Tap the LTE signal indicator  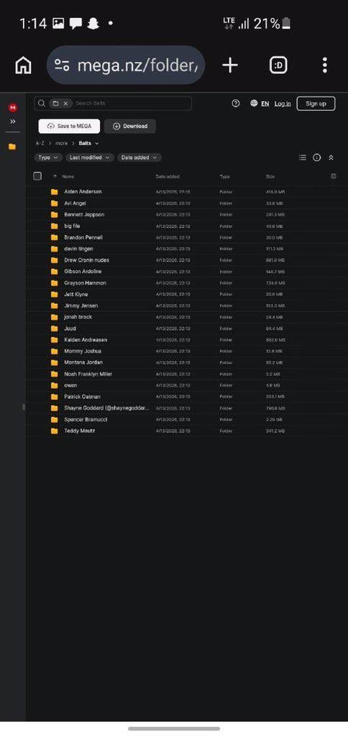(229, 23)
